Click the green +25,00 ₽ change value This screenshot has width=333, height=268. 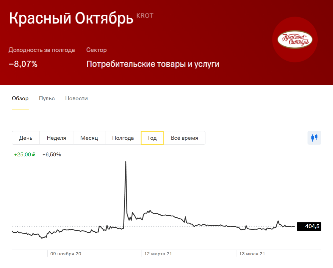coord(24,154)
